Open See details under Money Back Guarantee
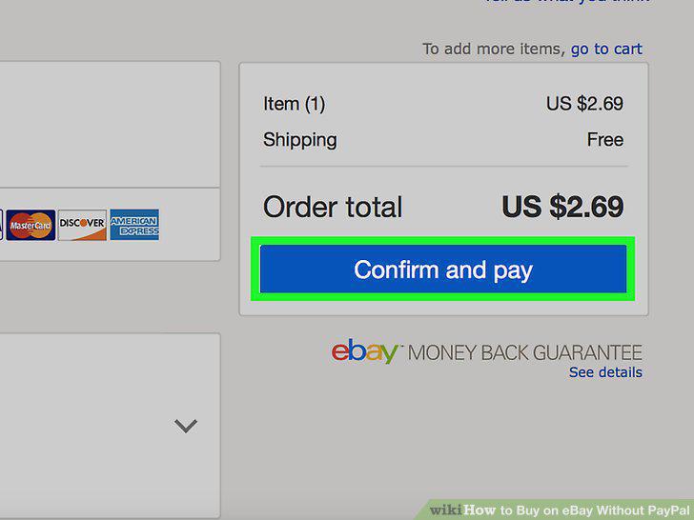The width and height of the screenshot is (694, 520). point(605,372)
